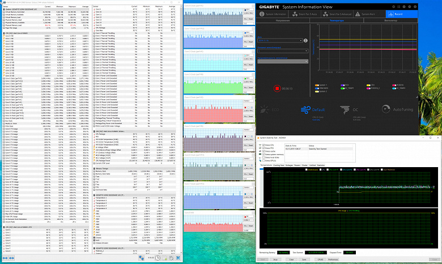The width and height of the screenshot is (442, 264).
Task: Open the disabled duration dropdown
Action: point(282,61)
